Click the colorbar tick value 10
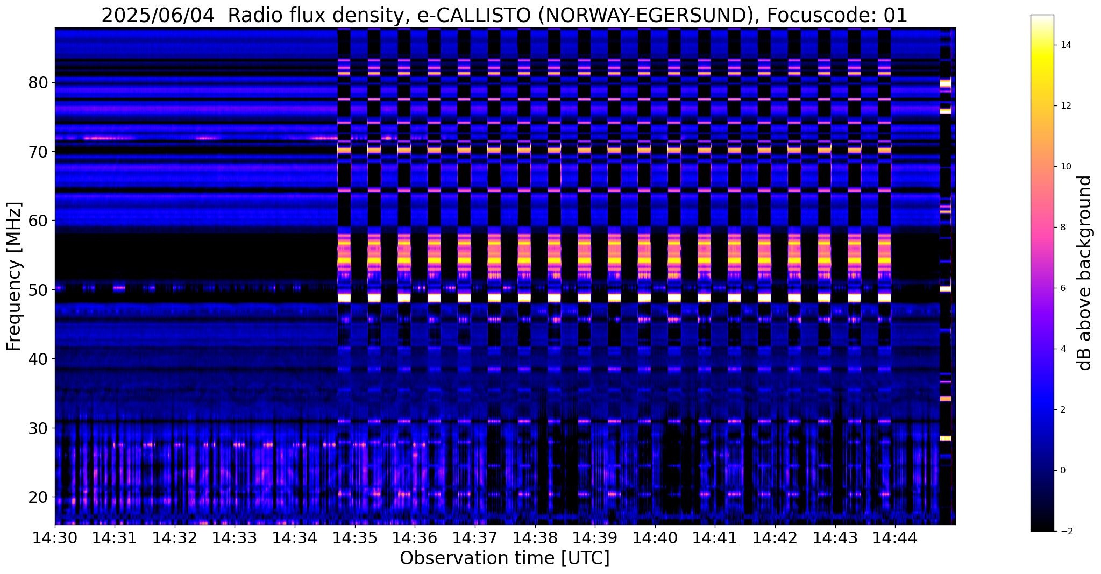Image resolution: width=1101 pixels, height=574 pixels. click(1066, 167)
